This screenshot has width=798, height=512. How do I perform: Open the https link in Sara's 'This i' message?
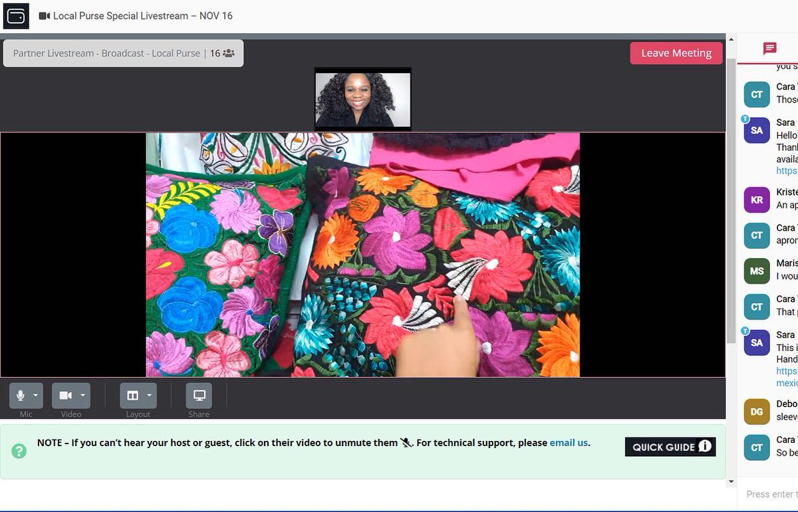click(787, 371)
